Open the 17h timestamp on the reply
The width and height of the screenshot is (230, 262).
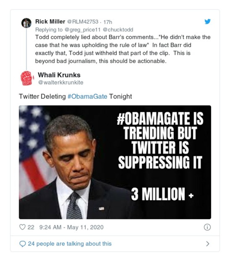pos(107,22)
